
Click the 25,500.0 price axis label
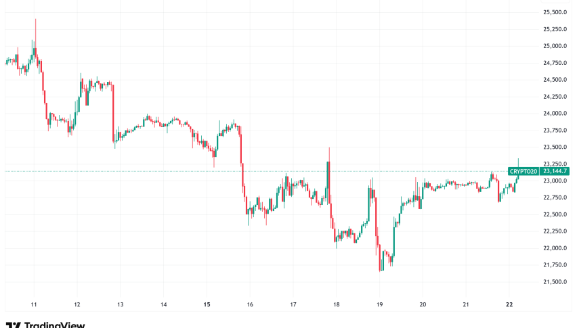click(555, 12)
